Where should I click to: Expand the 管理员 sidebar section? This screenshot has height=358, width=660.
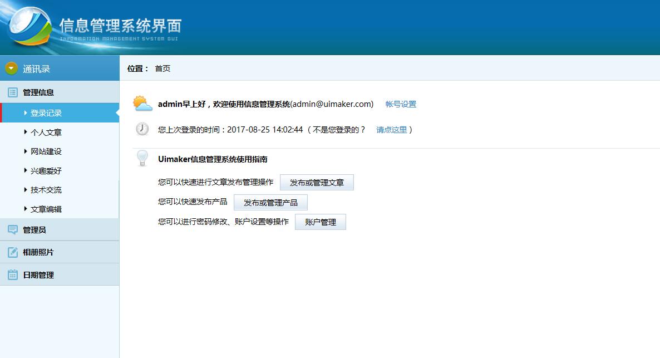tap(35, 230)
